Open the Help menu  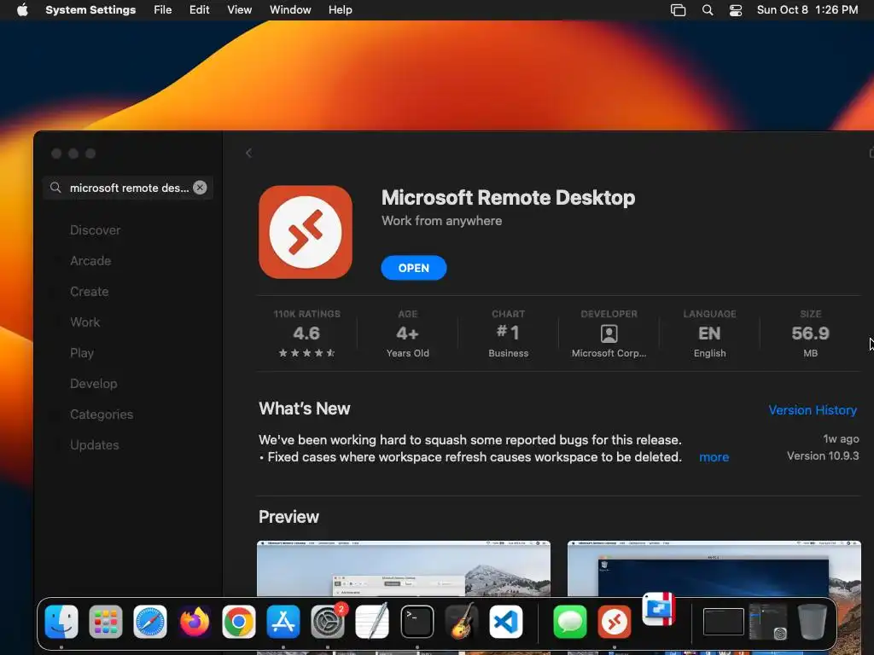[340, 10]
